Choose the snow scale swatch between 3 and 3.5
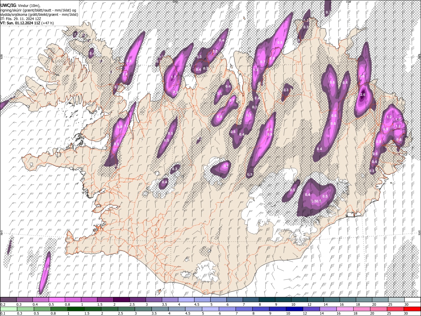Viewport: 421px width, 316px height. [x=154, y=300]
